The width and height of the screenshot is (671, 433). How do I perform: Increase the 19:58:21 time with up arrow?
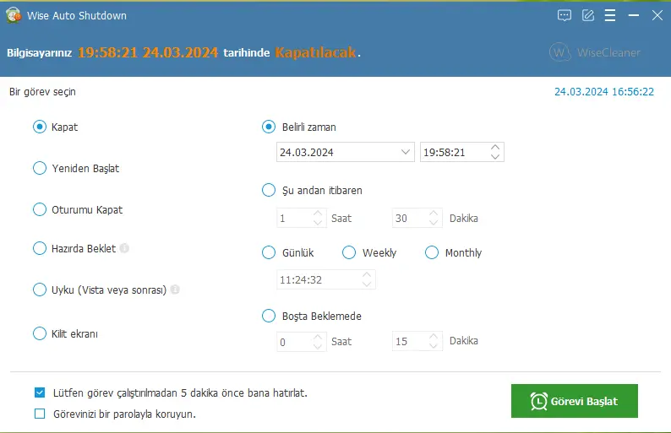(495, 148)
